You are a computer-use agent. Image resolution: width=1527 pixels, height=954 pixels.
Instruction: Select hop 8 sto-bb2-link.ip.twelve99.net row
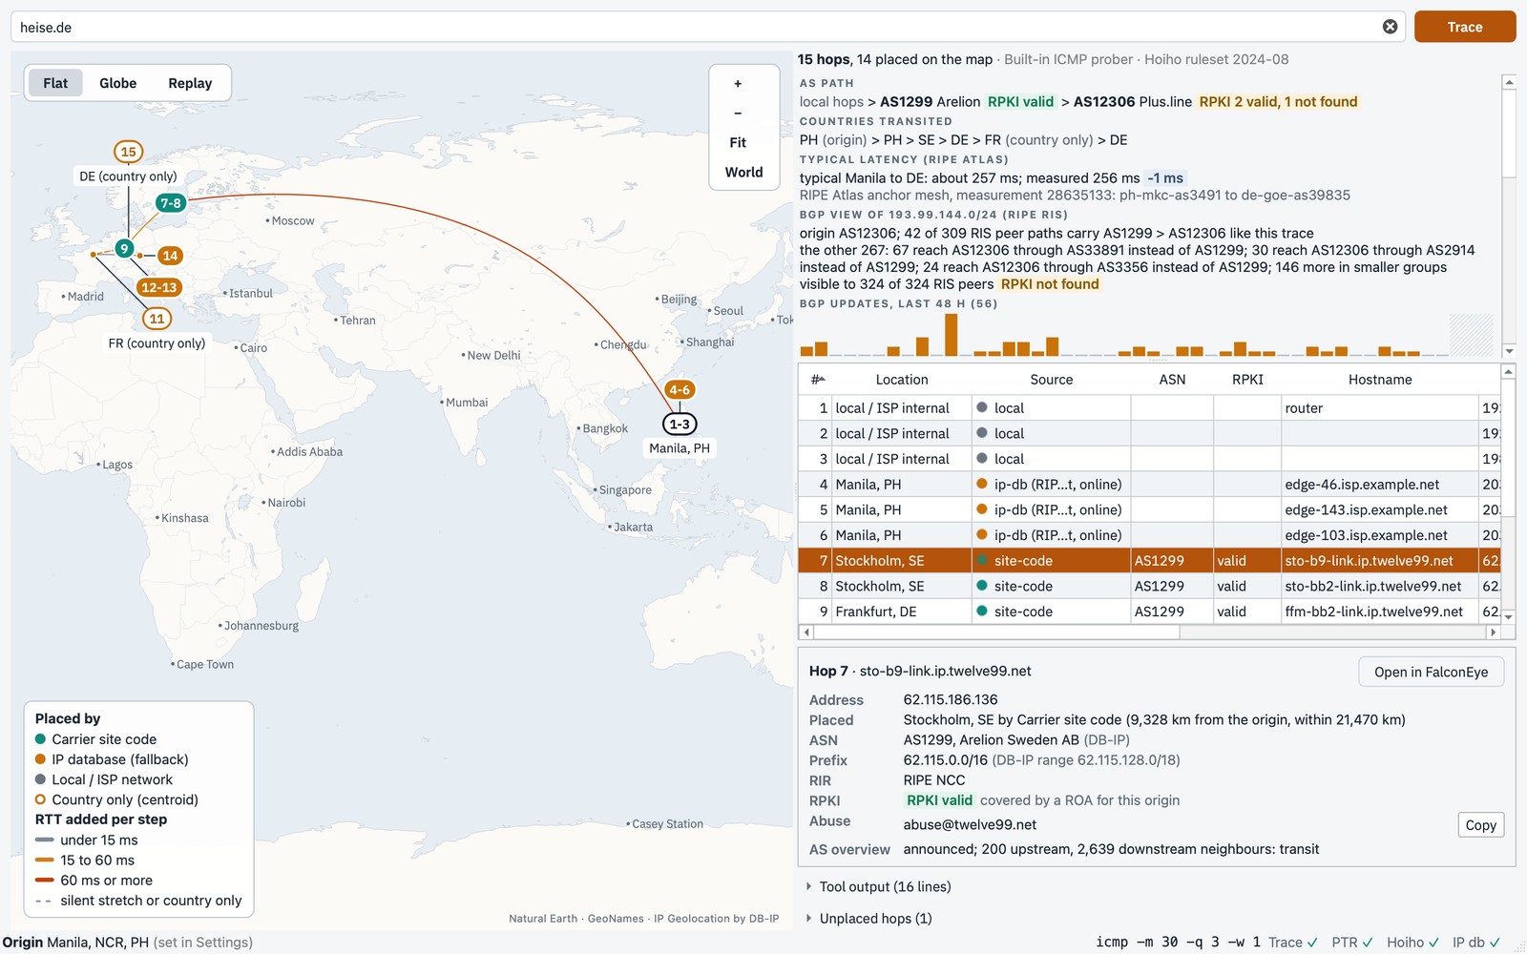[1149, 586]
